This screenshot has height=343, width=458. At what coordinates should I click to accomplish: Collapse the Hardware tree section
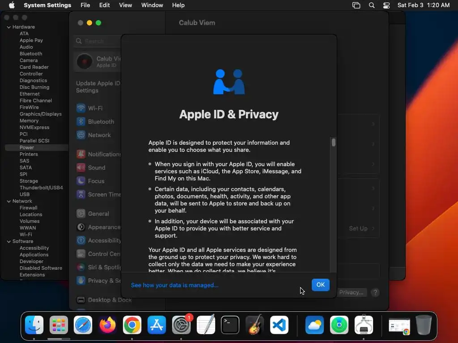click(9, 27)
